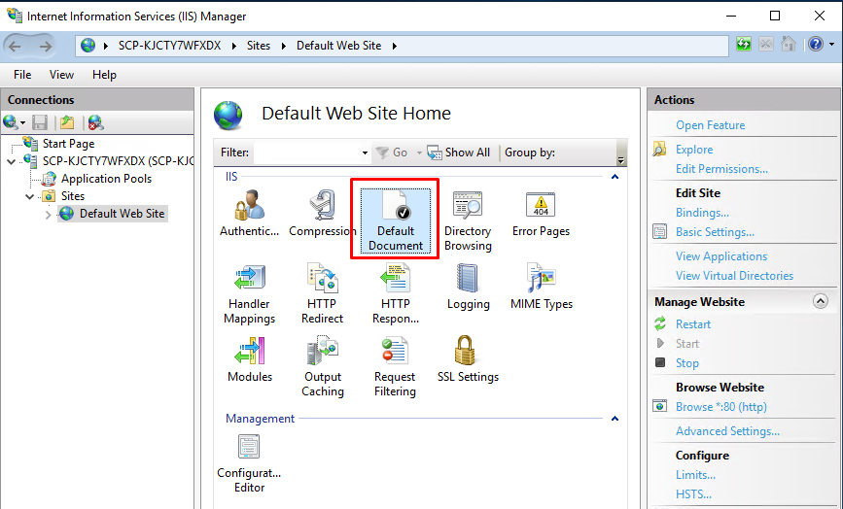Click Stop under Manage Website
843x509 pixels.
[687, 363]
